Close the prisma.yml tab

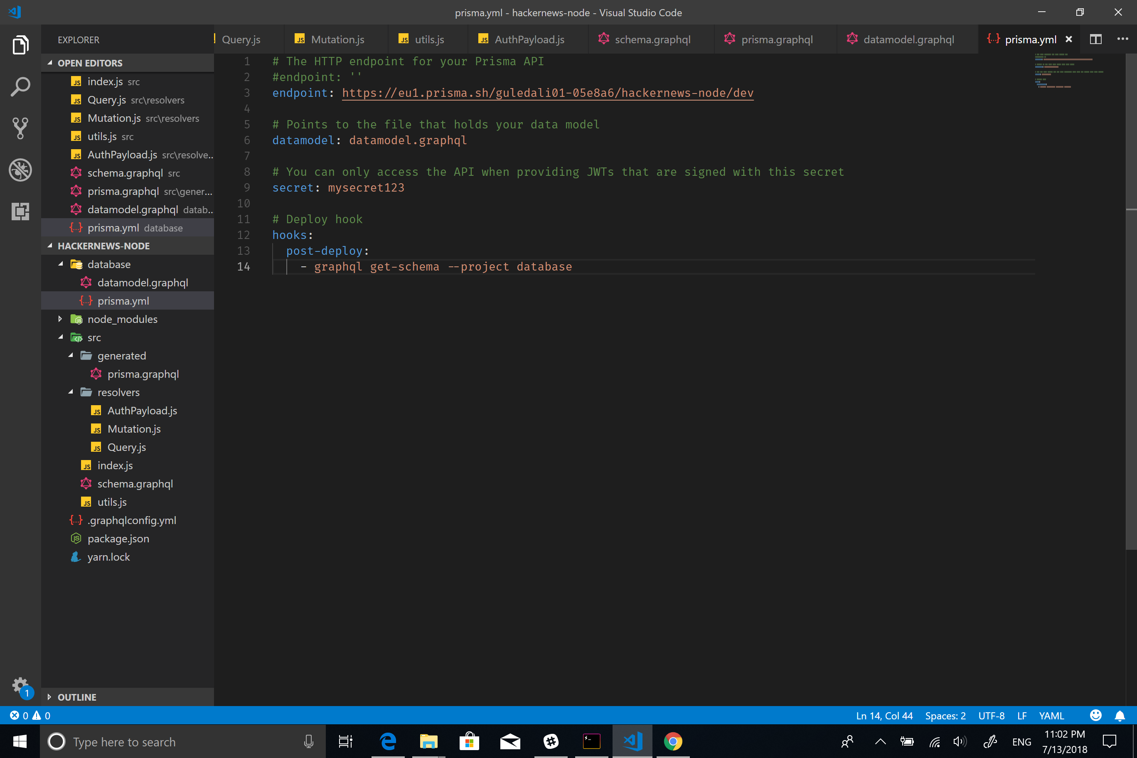1068,39
